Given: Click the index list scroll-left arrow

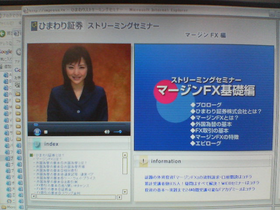Looking at the screenshot, I should click(x=34, y=196).
